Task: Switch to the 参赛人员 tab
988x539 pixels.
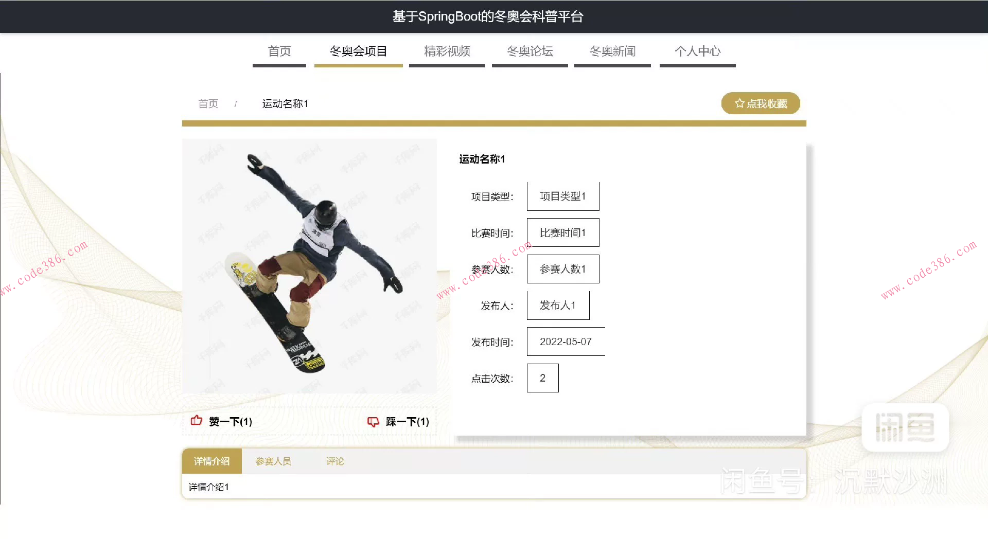Action: [x=274, y=461]
